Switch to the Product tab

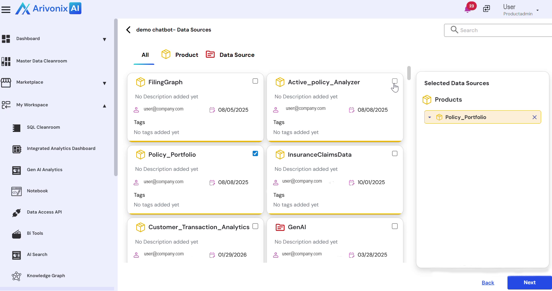[186, 55]
